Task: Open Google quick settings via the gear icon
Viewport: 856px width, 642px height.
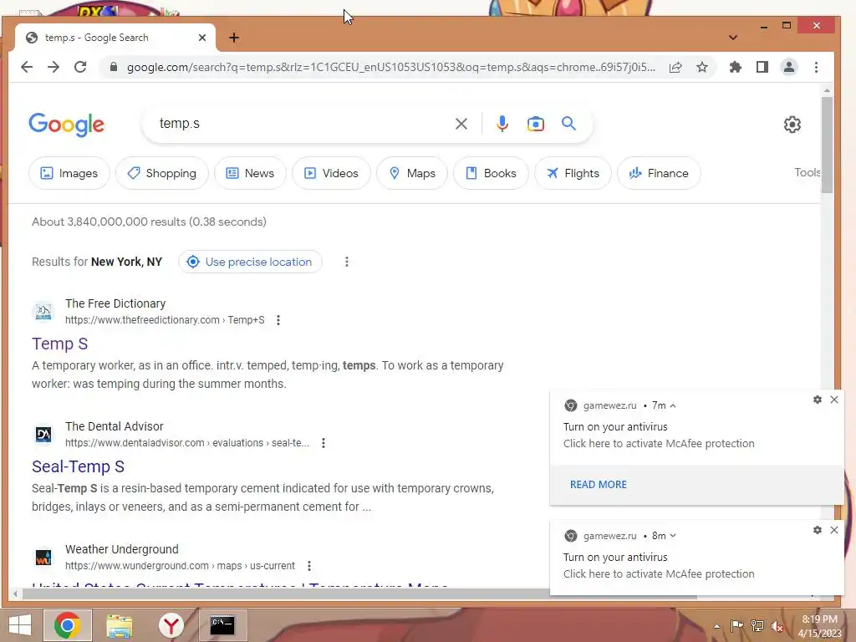Action: coord(792,125)
